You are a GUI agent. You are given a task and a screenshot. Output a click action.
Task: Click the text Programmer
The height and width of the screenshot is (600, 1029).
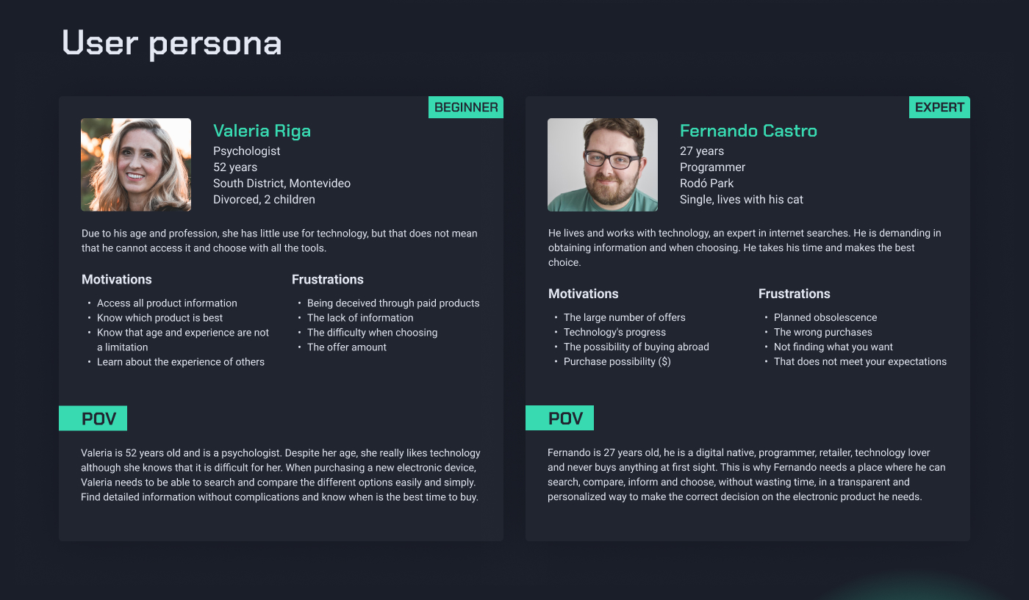pos(712,167)
